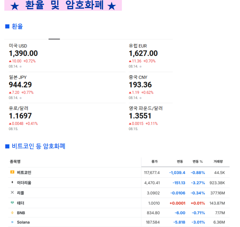Click CNY change +0.62%

point(147,92)
